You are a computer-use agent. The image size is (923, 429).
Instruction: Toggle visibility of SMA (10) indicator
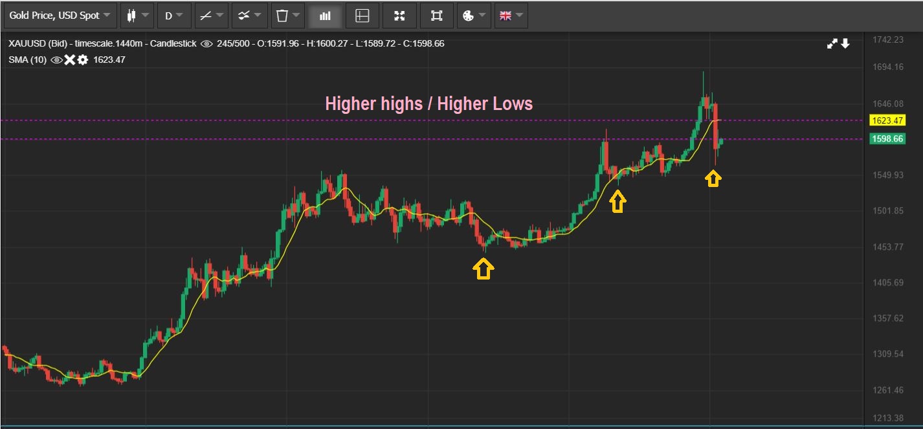pos(56,60)
